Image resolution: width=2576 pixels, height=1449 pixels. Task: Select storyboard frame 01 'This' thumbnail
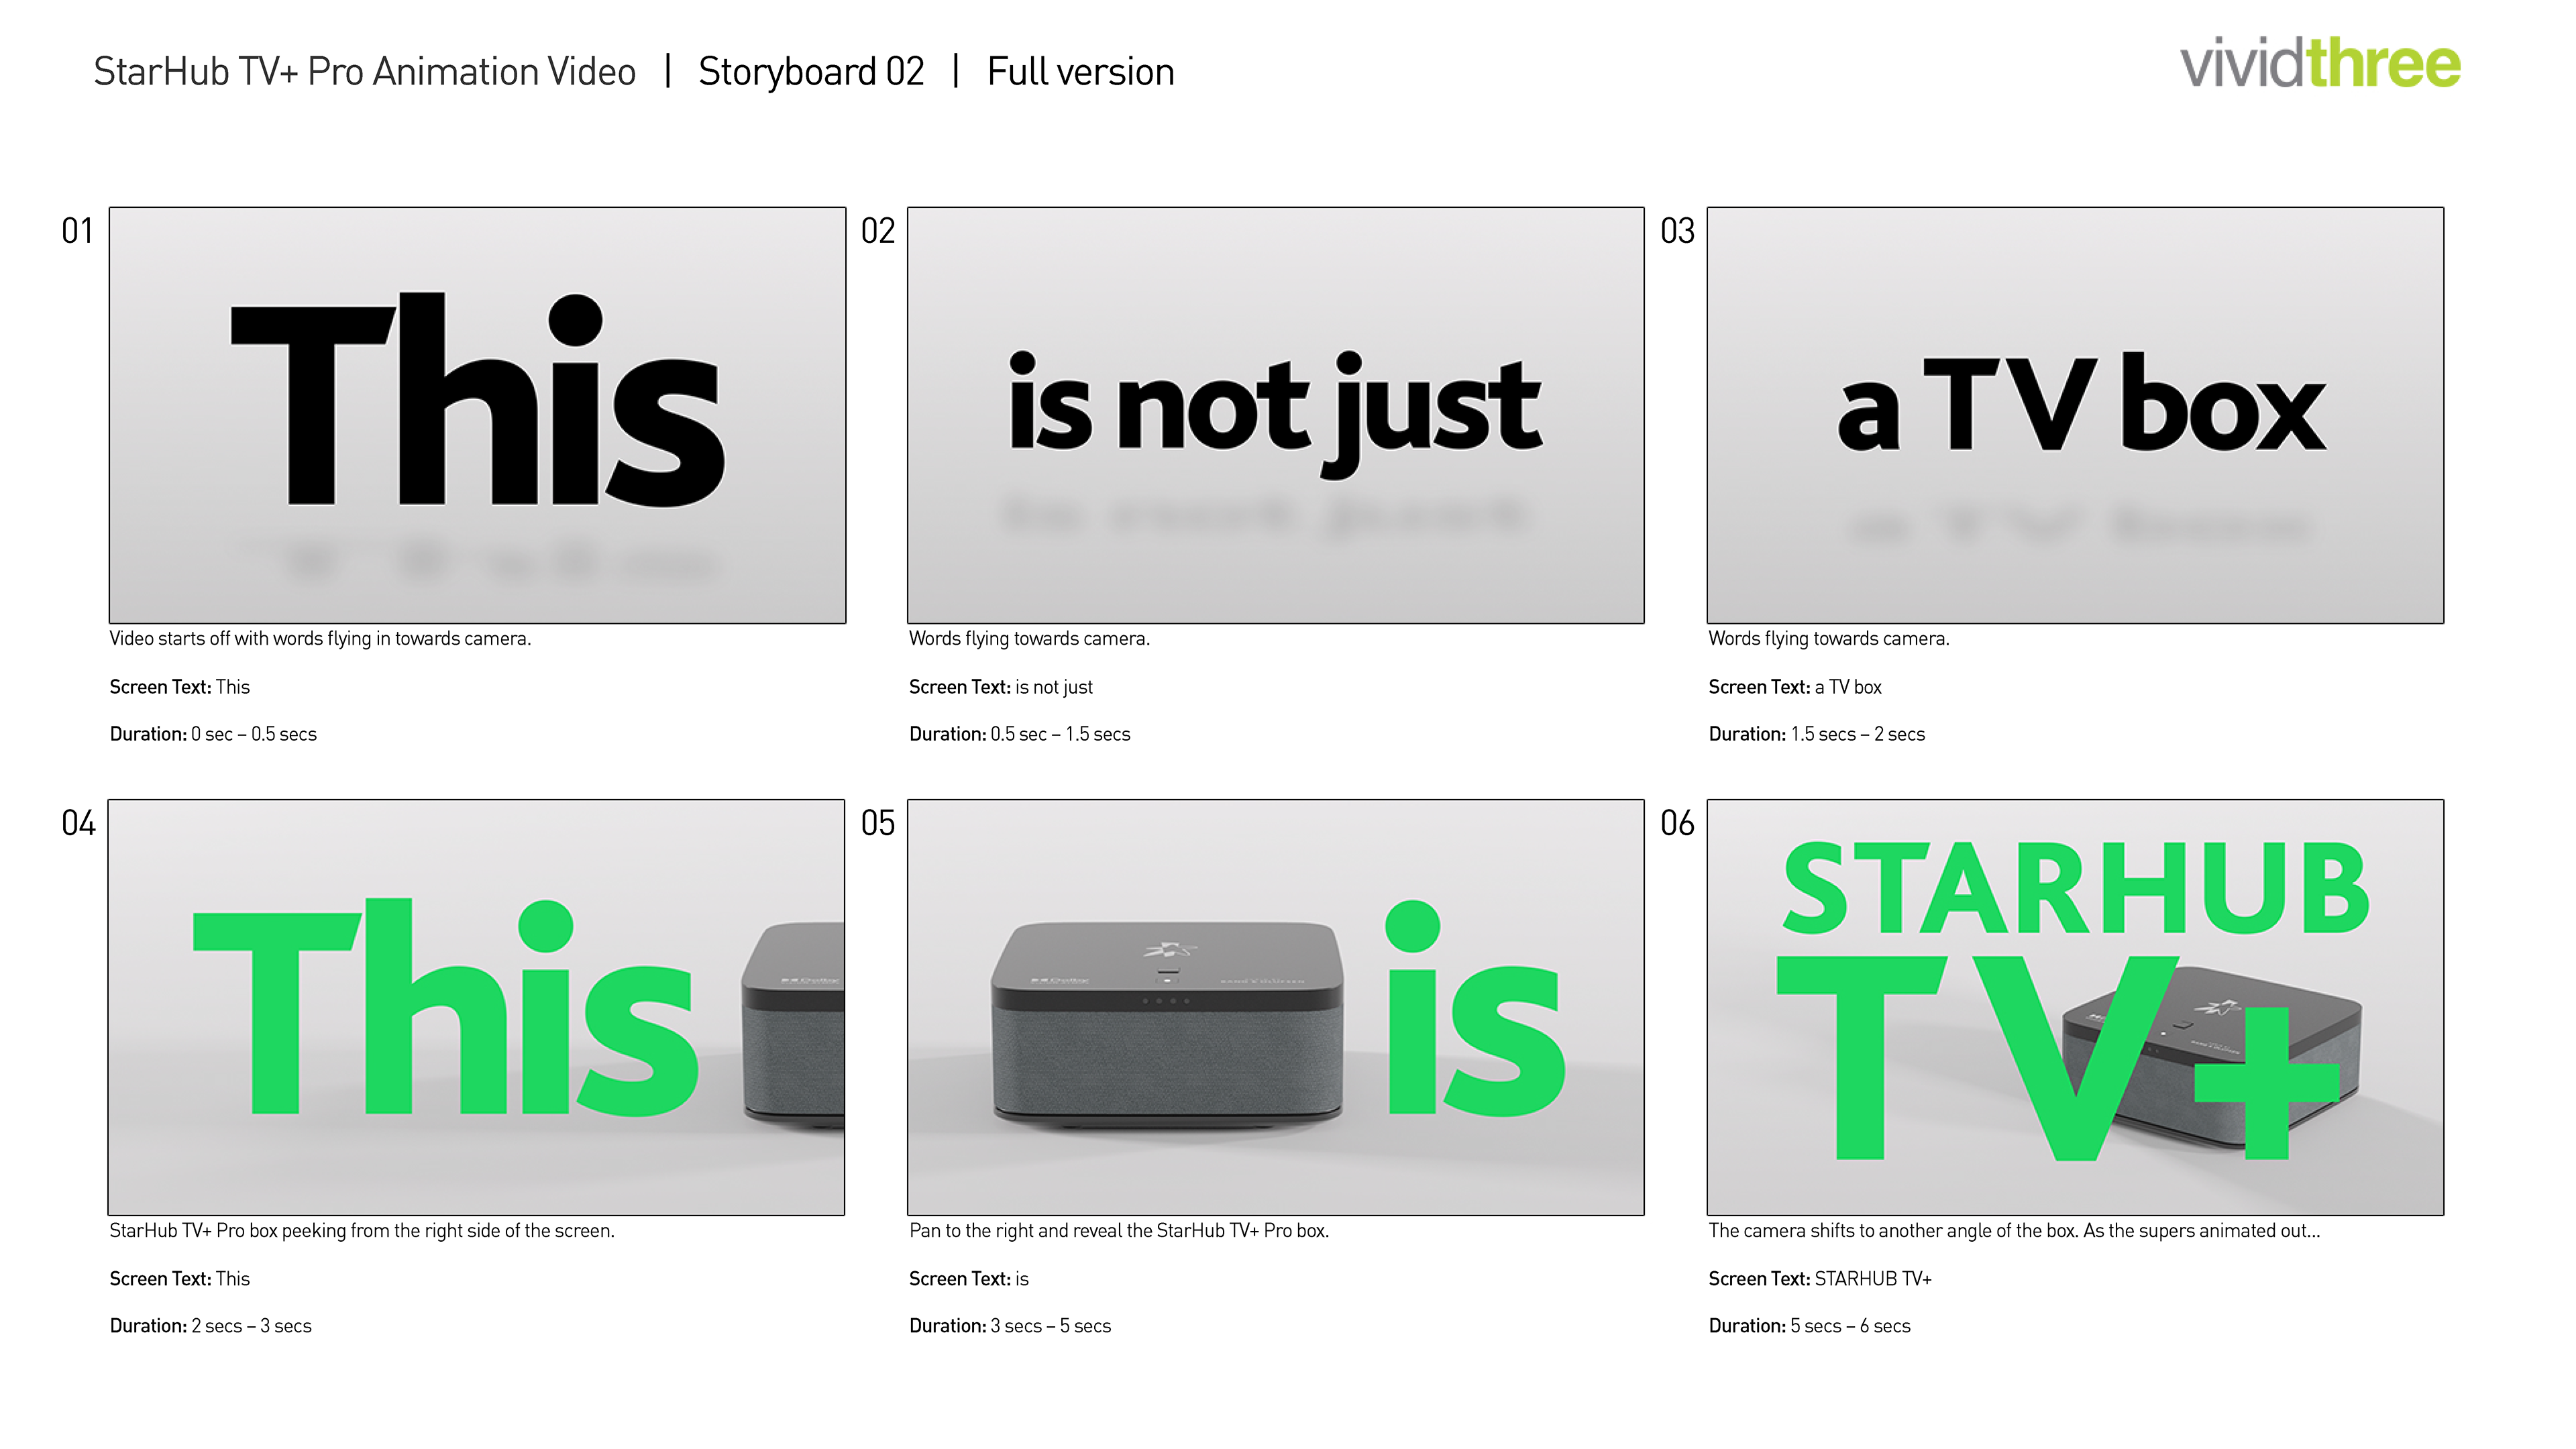click(477, 415)
